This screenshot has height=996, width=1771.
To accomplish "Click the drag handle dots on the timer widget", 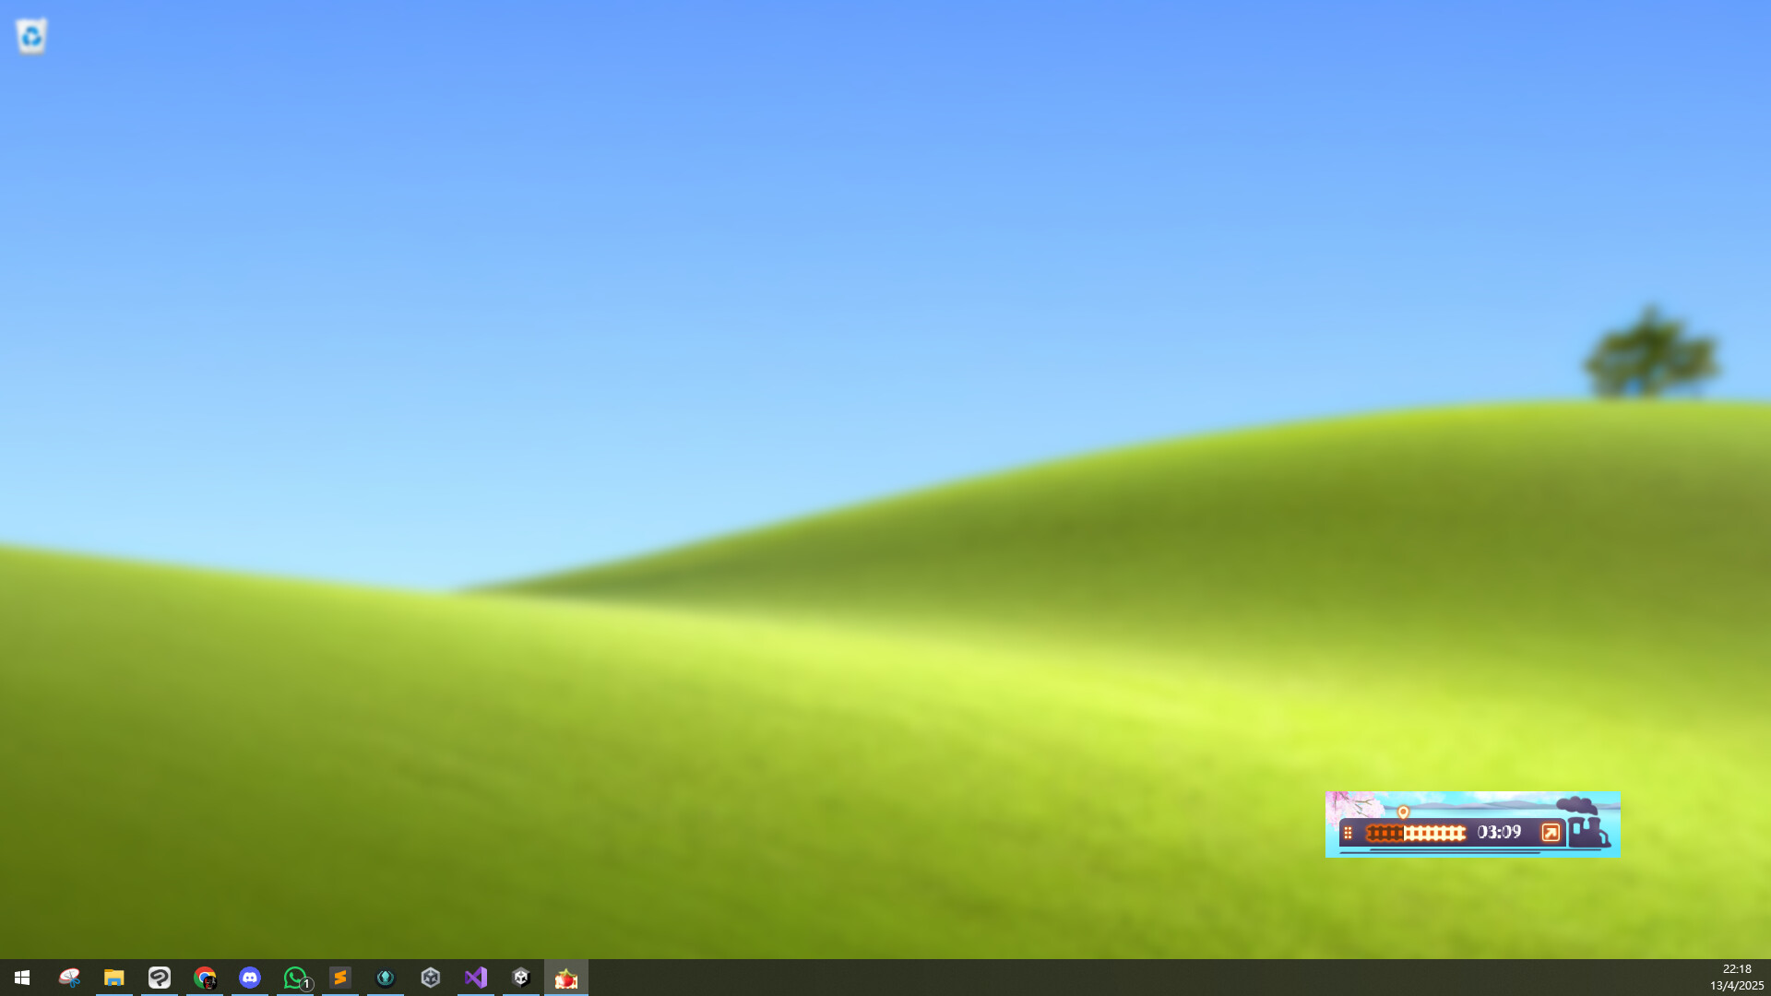I will [1348, 833].
